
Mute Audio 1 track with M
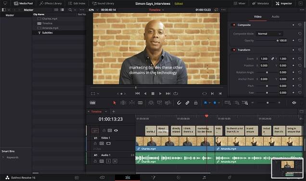coord(115,161)
